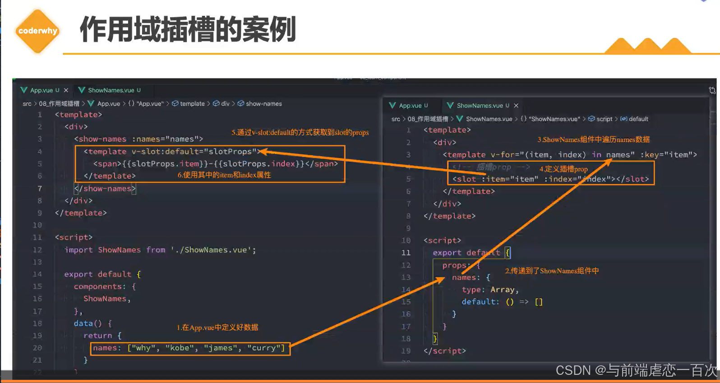Place cursor on '</show-names>' closing tag
Viewport: 720px width, 383px height.
105,189
